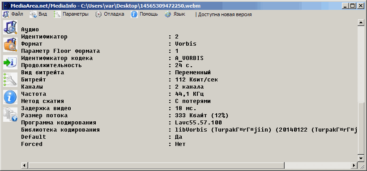Click the horizontal scrollbar thumb

pyautogui.click(x=157, y=165)
